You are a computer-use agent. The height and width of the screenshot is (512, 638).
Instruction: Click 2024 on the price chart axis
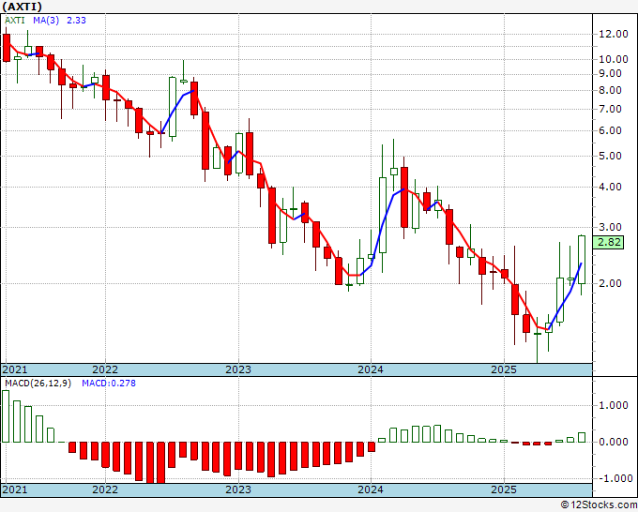371,369
